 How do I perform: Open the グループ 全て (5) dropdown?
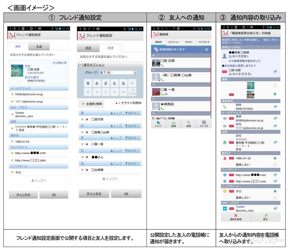click(118, 73)
